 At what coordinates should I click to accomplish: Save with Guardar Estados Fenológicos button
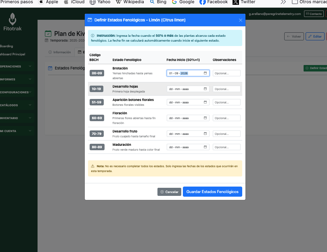(212, 192)
